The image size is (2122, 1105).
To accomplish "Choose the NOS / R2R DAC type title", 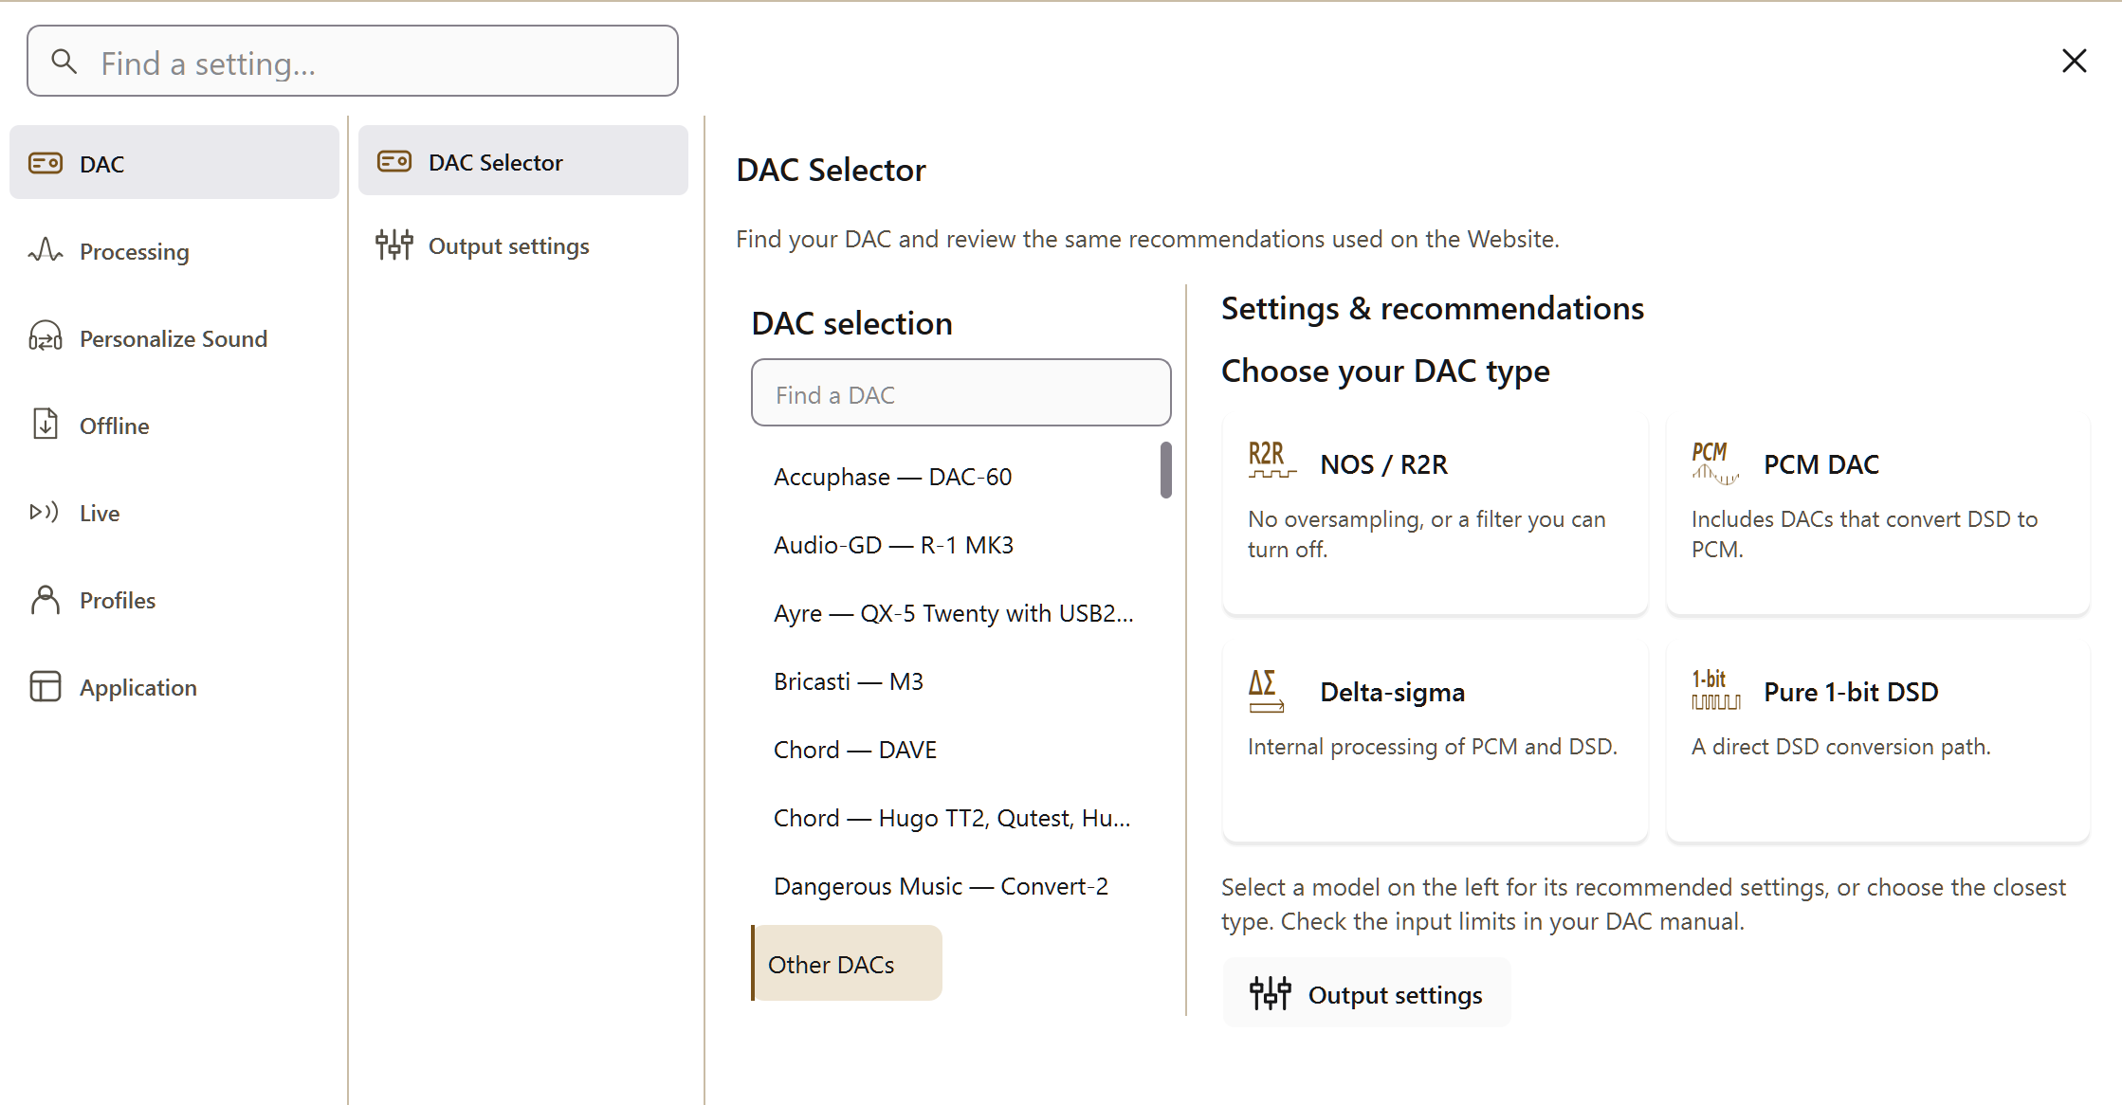I will [x=1384, y=464].
